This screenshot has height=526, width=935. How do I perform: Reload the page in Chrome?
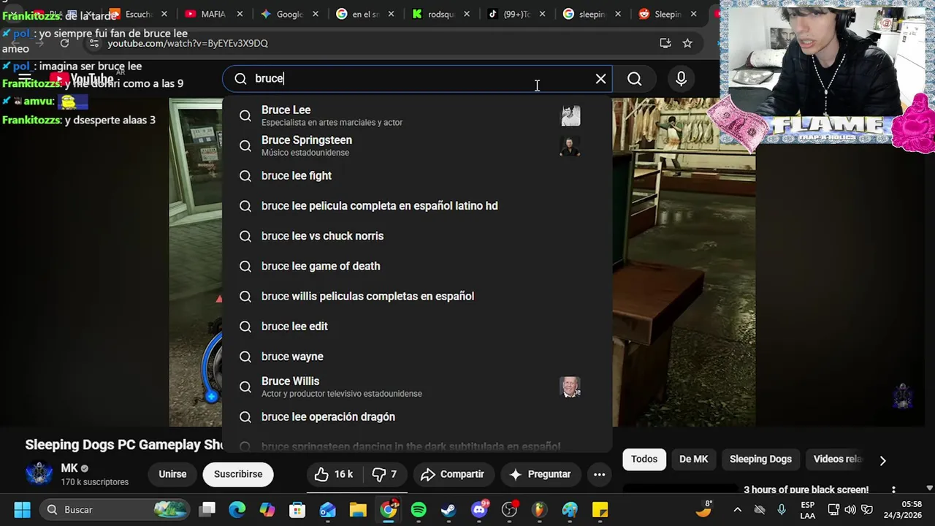(x=64, y=43)
